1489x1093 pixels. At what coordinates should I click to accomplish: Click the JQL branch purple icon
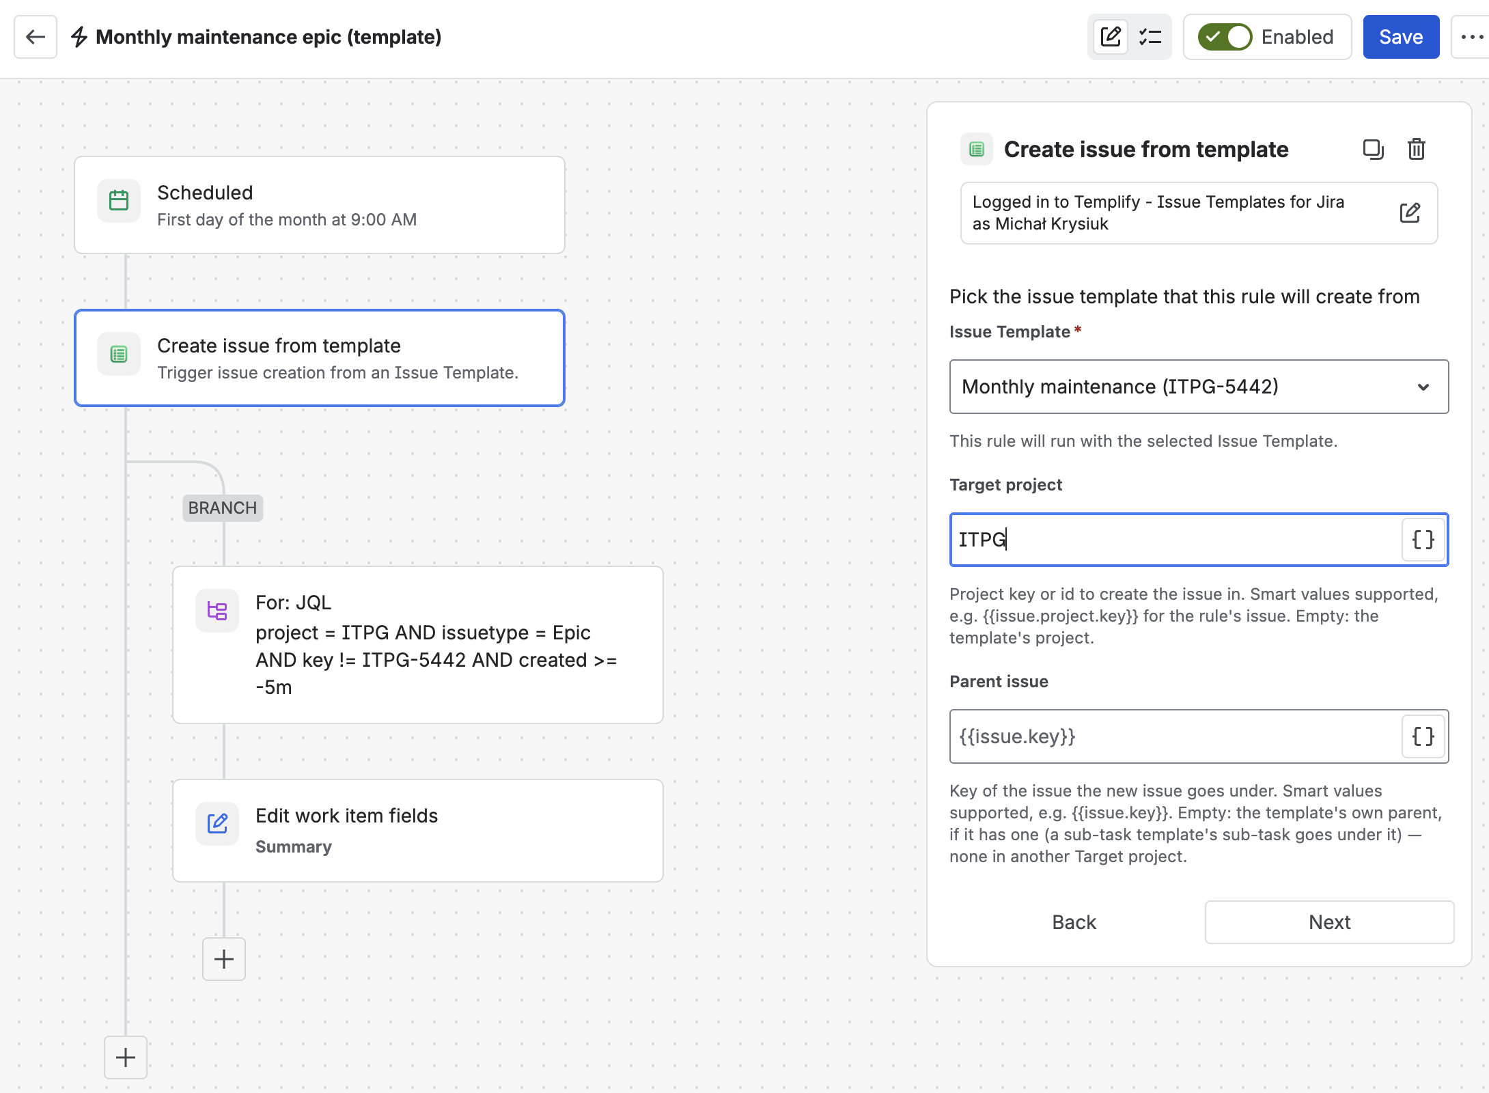217,611
